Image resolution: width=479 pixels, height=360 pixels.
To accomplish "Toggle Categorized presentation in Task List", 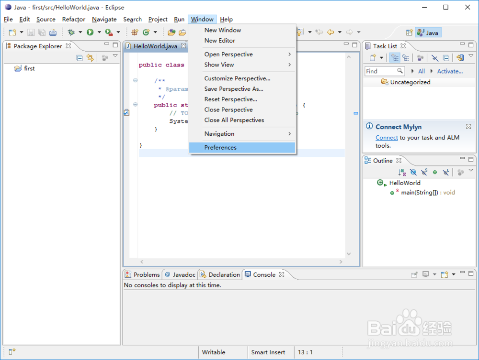I will (x=395, y=58).
